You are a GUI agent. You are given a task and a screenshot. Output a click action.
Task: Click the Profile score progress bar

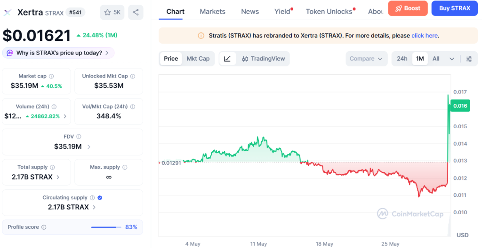click(x=106, y=227)
